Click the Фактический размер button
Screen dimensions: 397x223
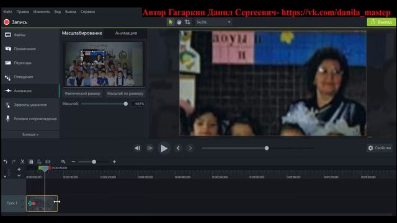[83, 94]
